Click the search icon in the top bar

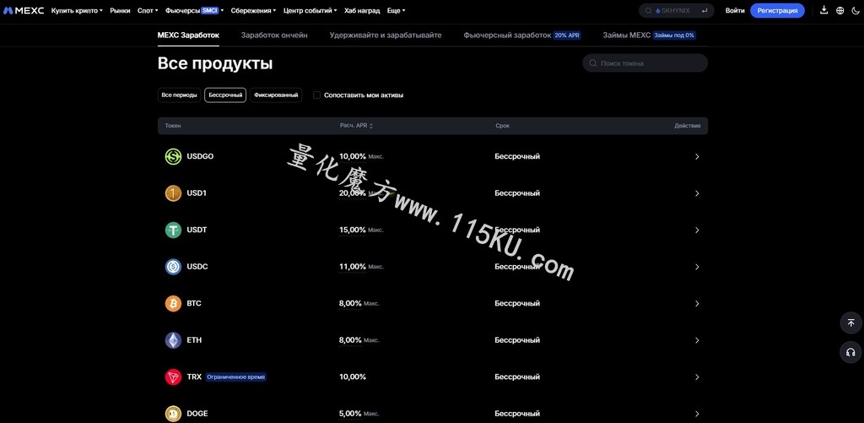[649, 10]
